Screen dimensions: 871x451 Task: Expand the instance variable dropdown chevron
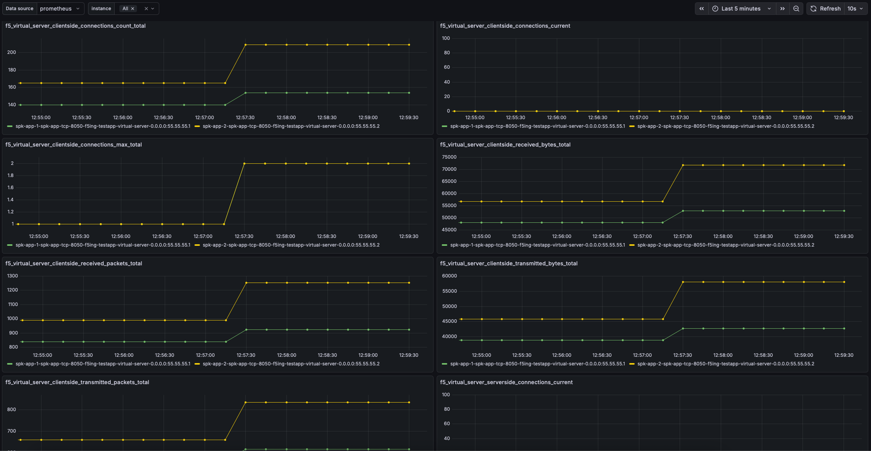coord(153,9)
